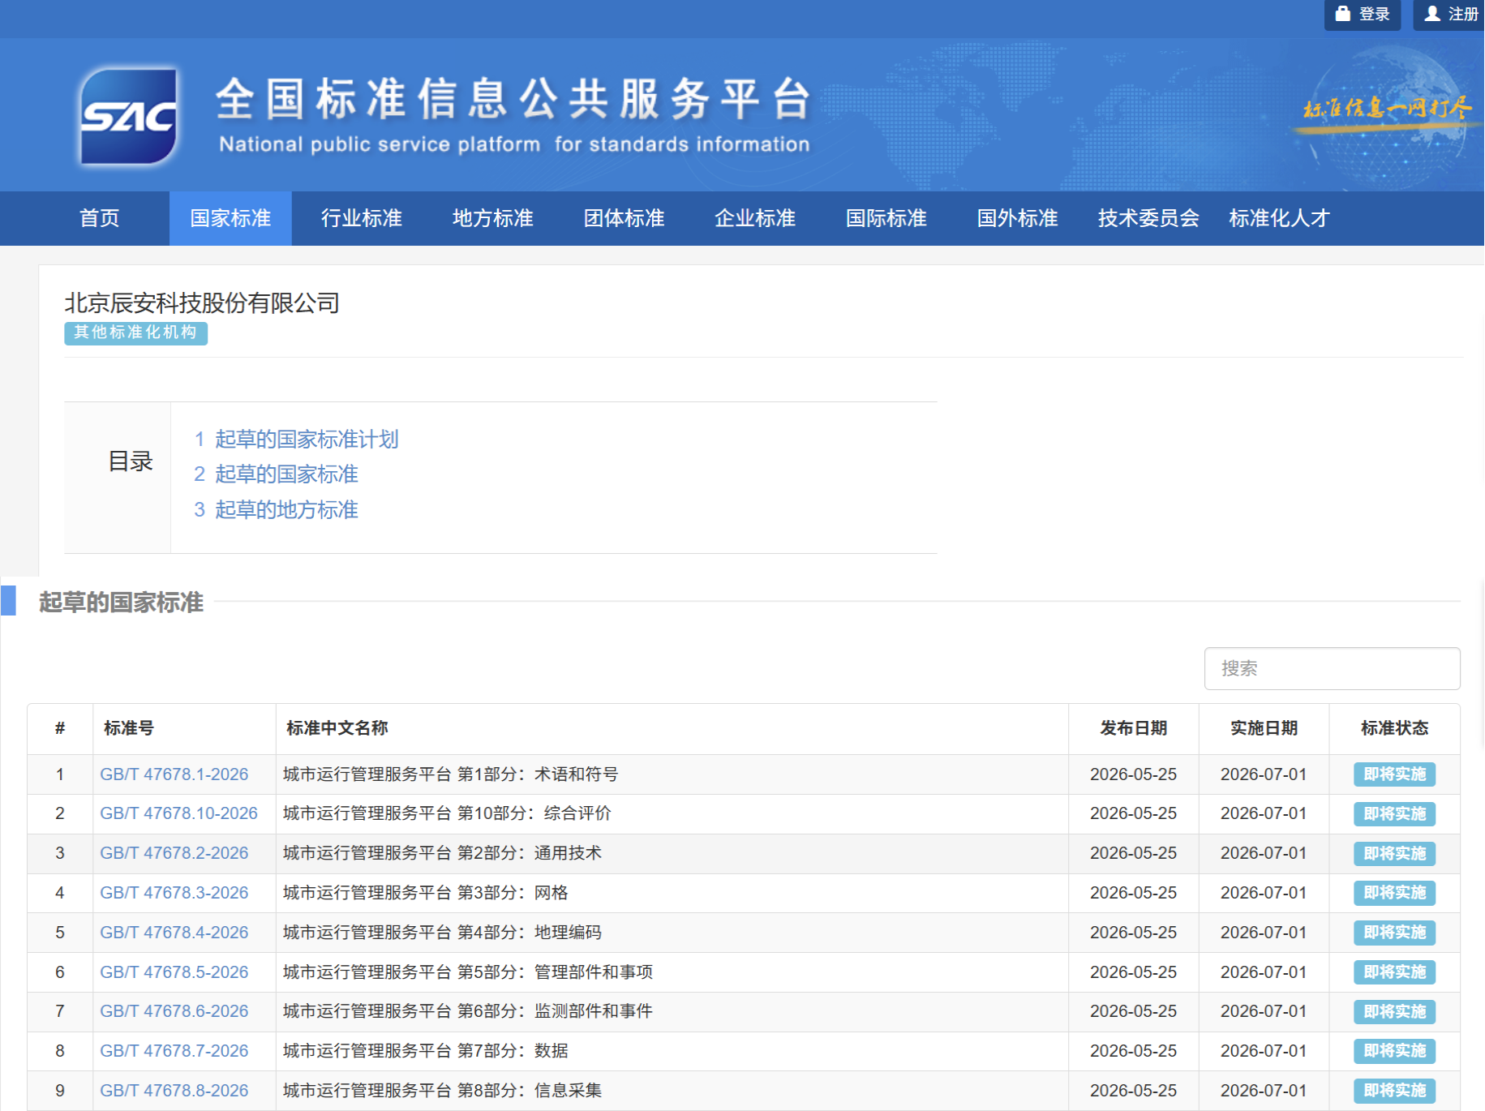The image size is (1485, 1111).
Task: Jump to 起草的国家标准计划 in the contents
Action: [307, 440]
